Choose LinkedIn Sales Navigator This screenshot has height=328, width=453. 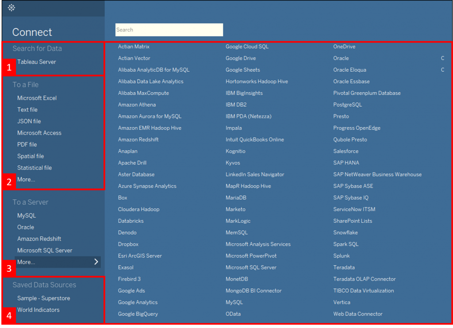pyautogui.click(x=255, y=174)
